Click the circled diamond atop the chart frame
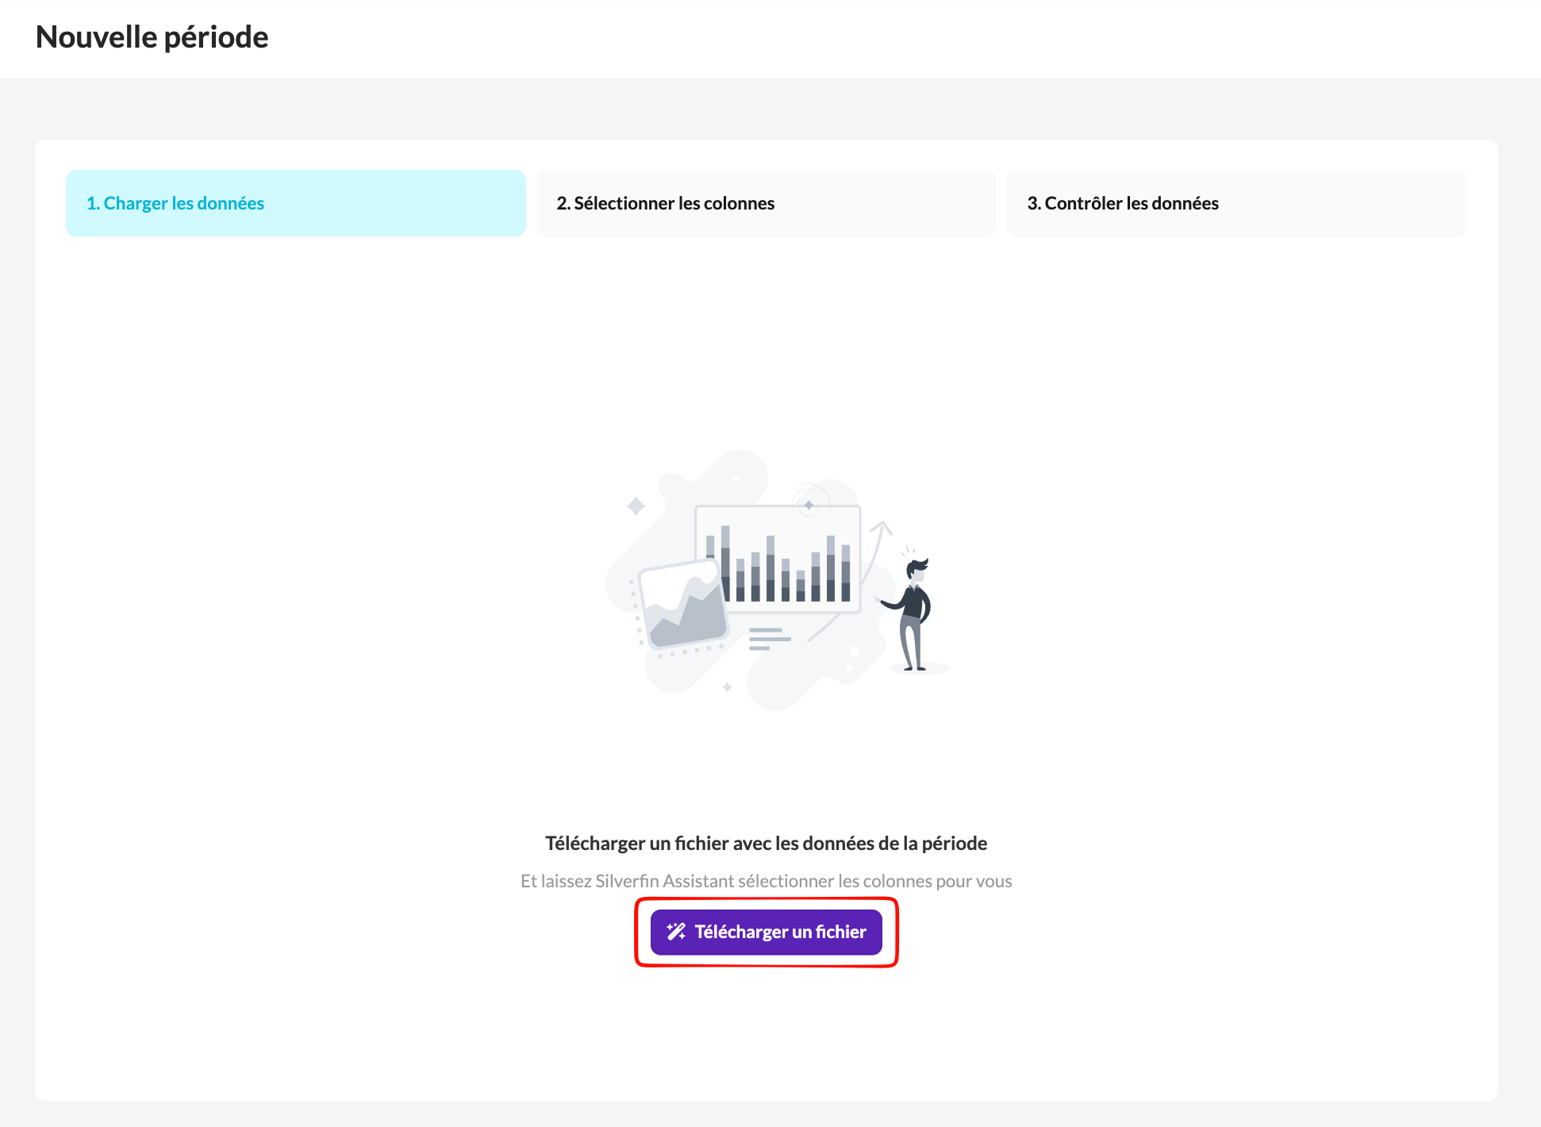 (809, 505)
